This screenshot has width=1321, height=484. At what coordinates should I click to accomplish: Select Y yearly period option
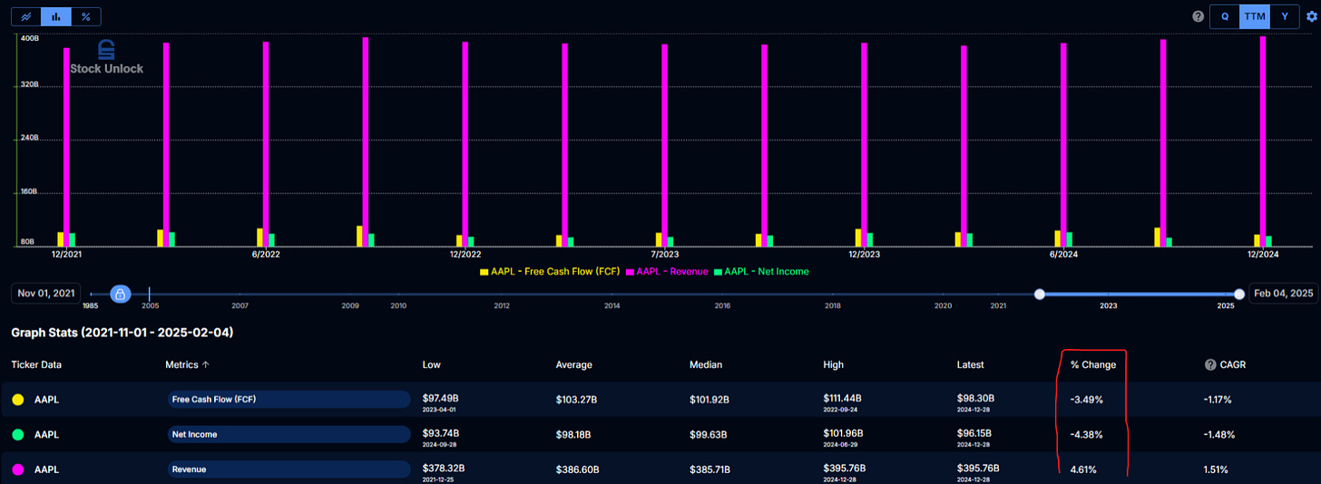[x=1284, y=16]
